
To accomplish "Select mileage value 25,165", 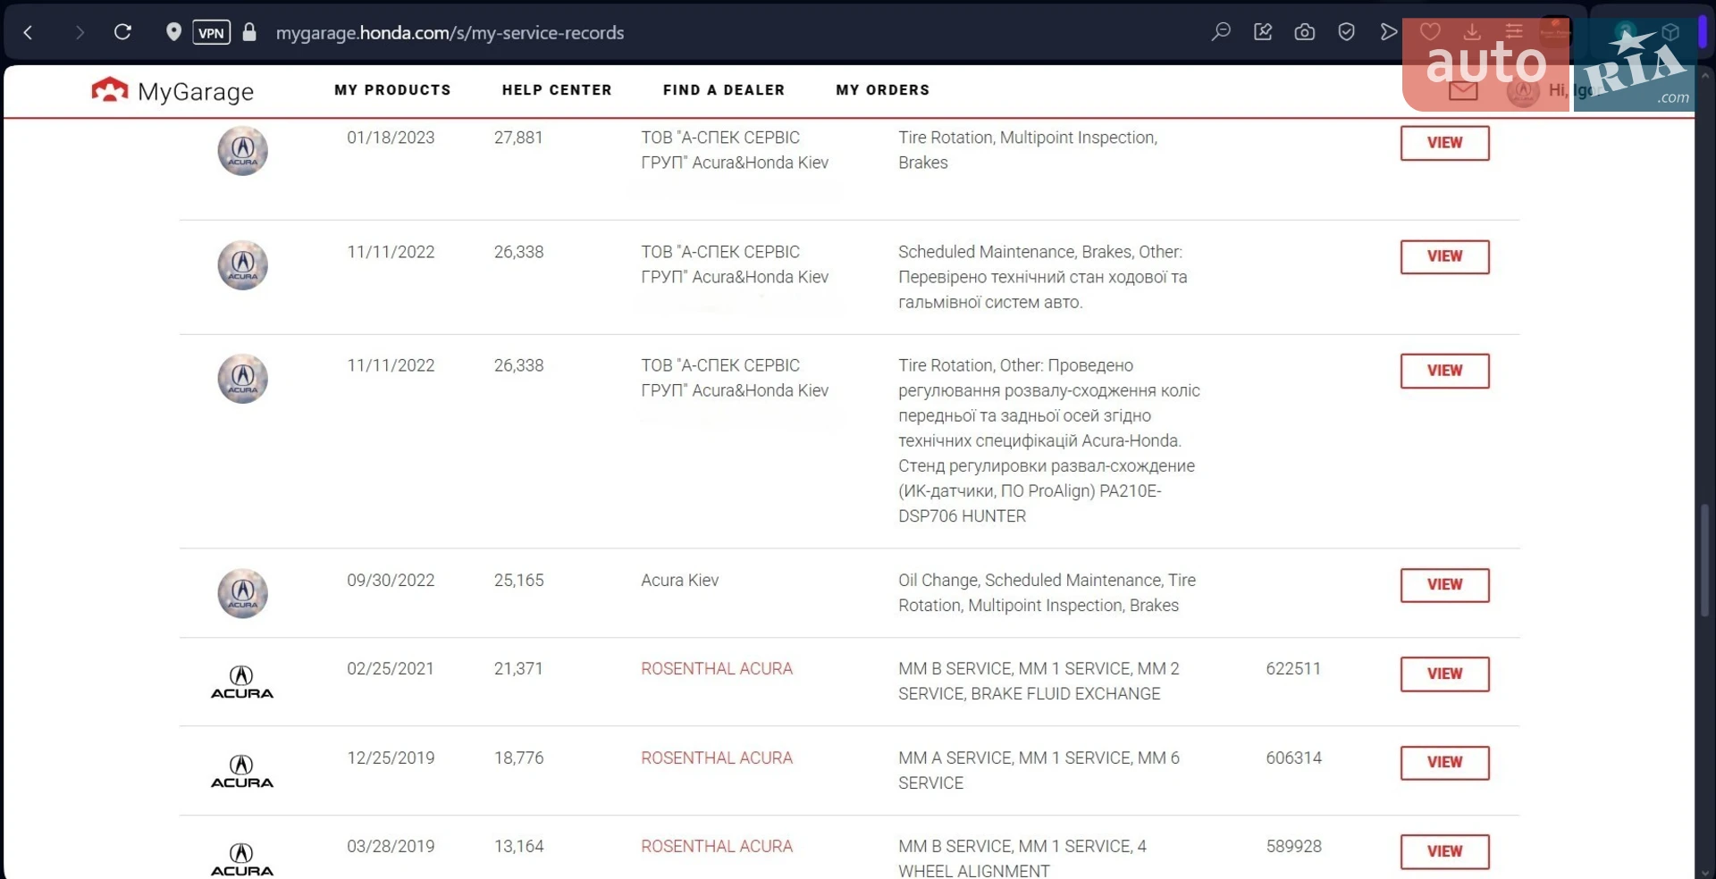I will 518,581.
